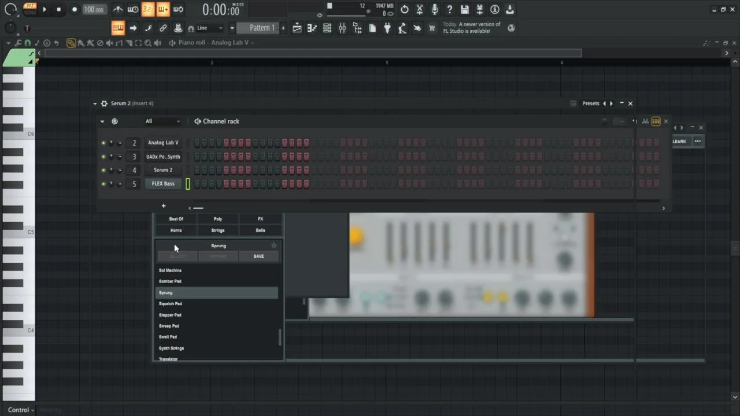The image size is (740, 416).
Task: Select Analog Lab V channel button
Action: [x=163, y=143]
